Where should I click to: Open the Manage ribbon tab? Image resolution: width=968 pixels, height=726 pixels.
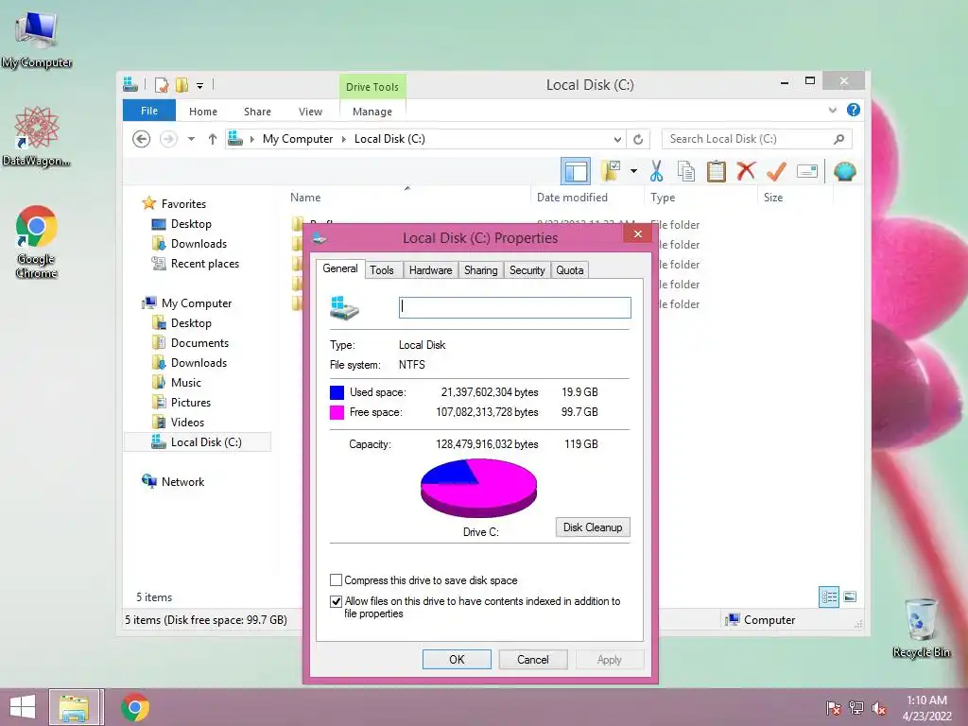point(372,112)
